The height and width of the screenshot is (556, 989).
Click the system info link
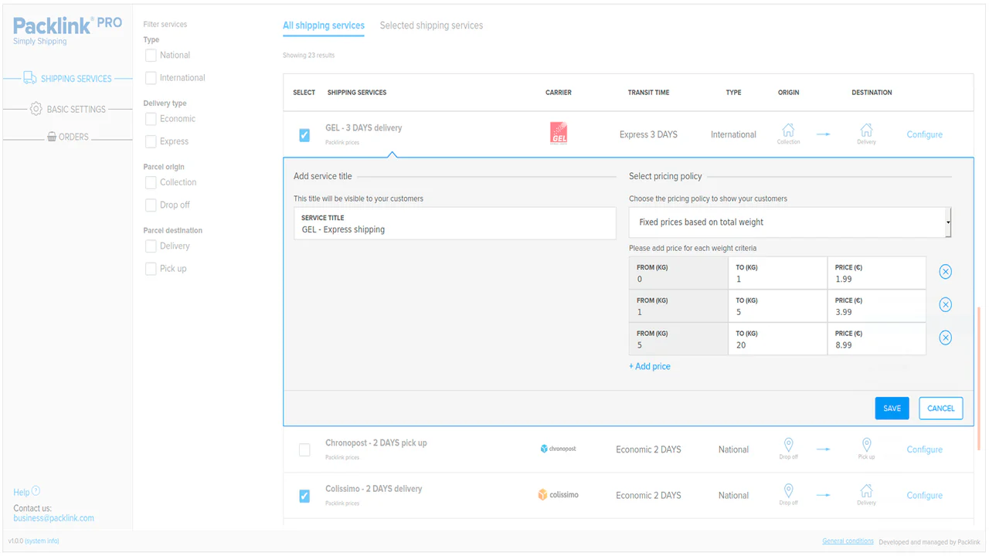42,541
